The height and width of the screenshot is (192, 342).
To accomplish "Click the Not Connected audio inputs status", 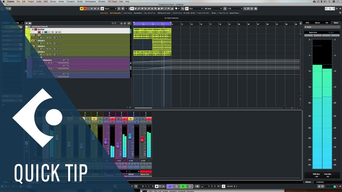I will coord(115,13).
